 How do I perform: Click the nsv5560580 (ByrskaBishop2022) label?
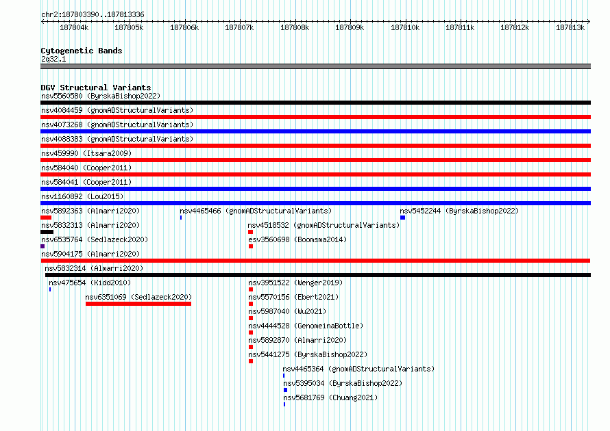101,96
